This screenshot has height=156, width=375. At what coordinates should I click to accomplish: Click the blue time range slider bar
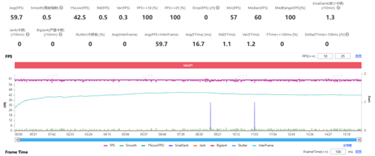188,140
